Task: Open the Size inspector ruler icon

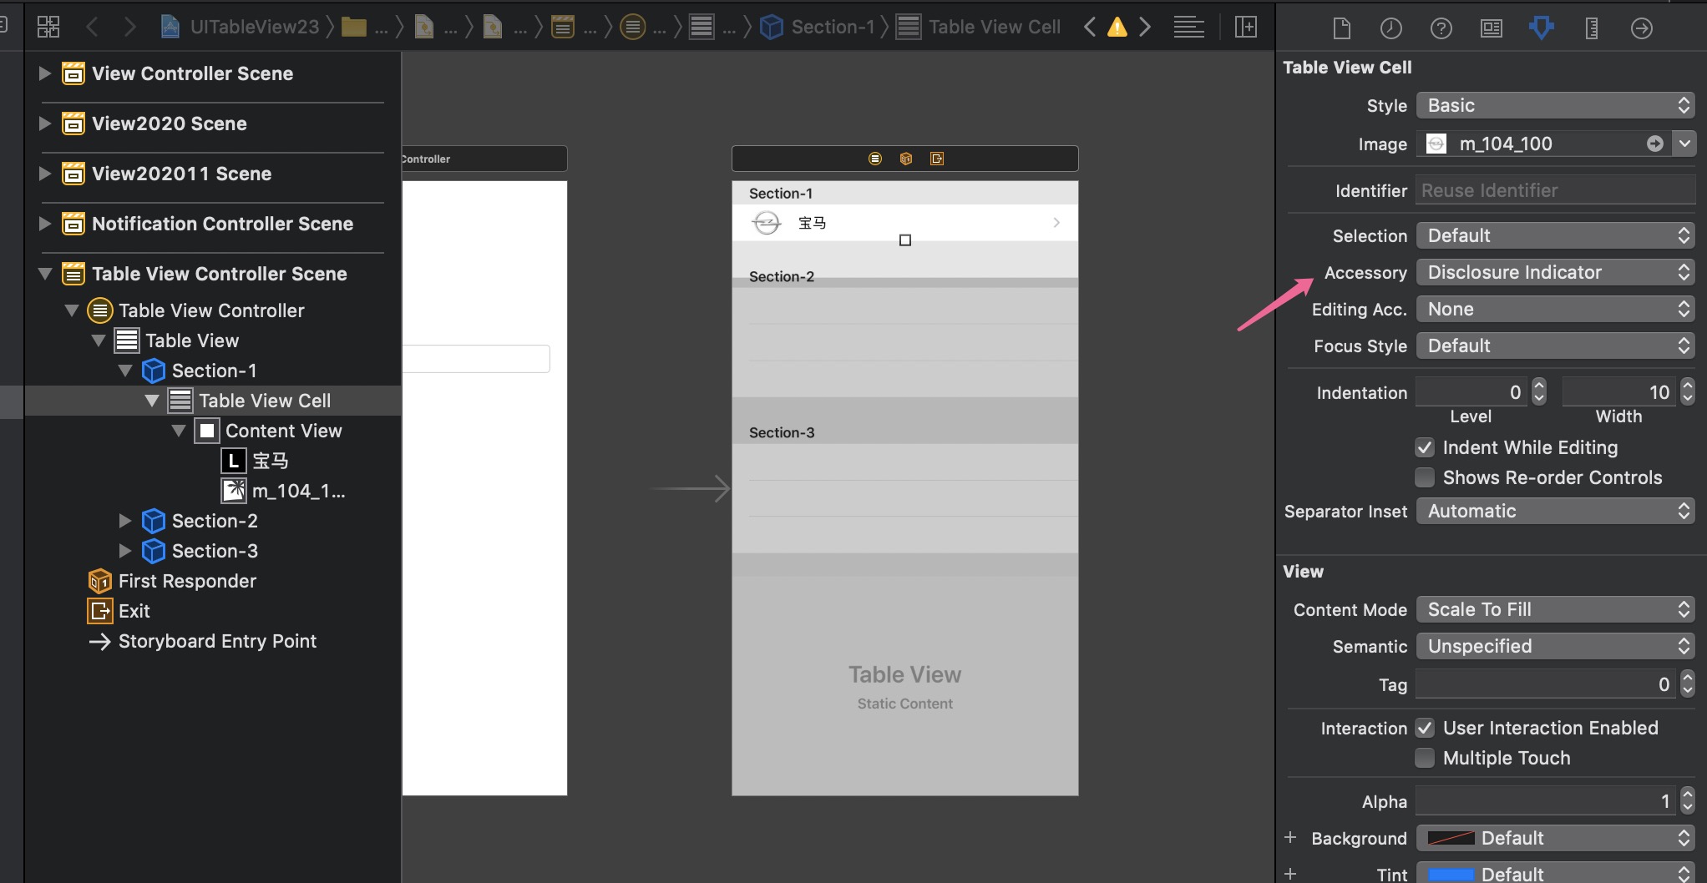Action: pyautogui.click(x=1591, y=28)
